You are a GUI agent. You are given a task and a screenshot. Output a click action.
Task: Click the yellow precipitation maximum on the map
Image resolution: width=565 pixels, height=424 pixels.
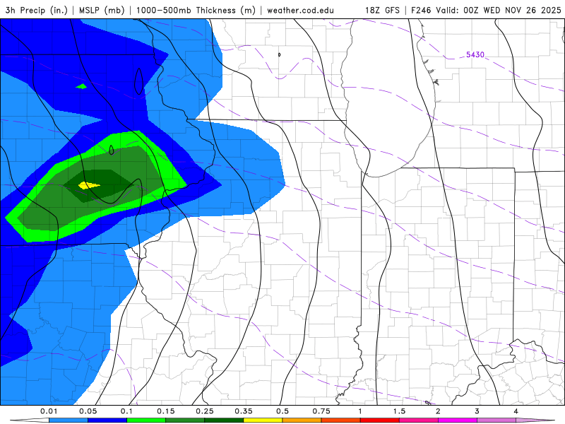(88, 186)
